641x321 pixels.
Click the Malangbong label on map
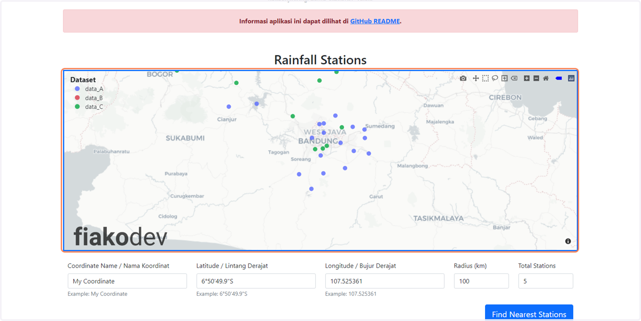[412, 166]
